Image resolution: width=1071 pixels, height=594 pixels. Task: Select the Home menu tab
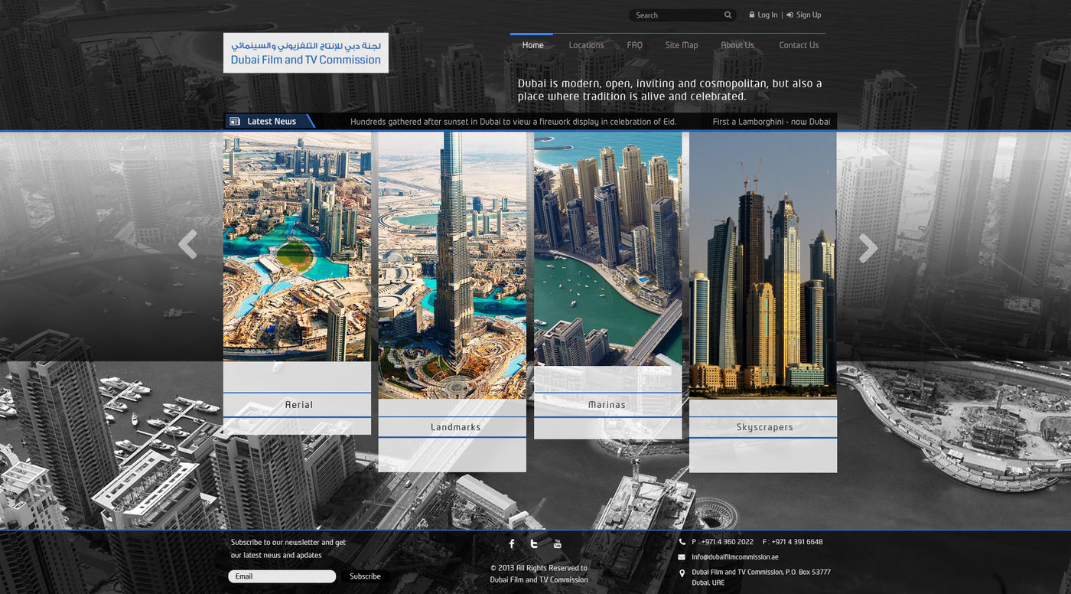(532, 45)
